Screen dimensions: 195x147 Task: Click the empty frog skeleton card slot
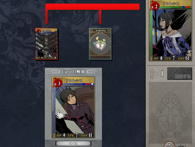170,113
